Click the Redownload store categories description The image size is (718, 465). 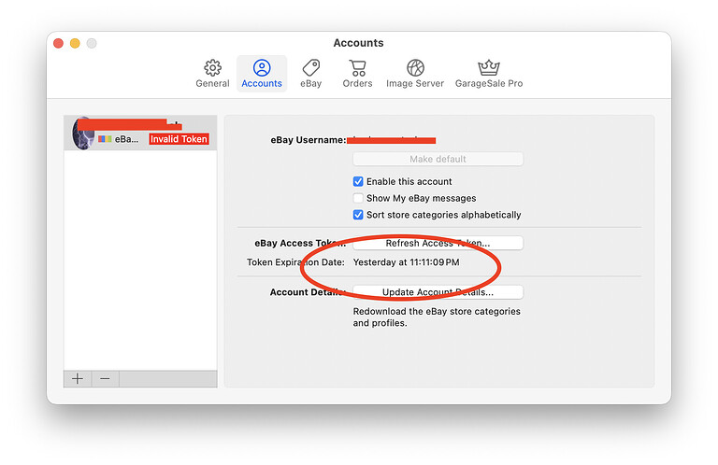tap(437, 317)
